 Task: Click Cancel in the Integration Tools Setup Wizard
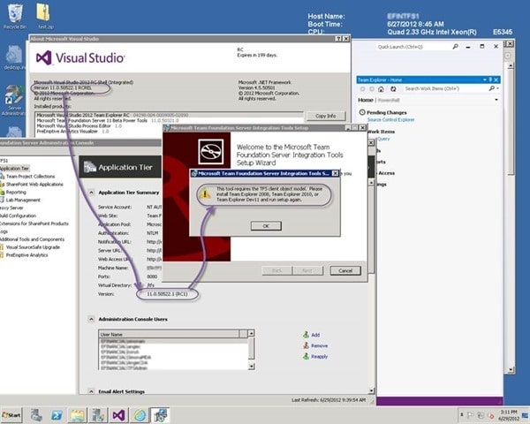345,270
